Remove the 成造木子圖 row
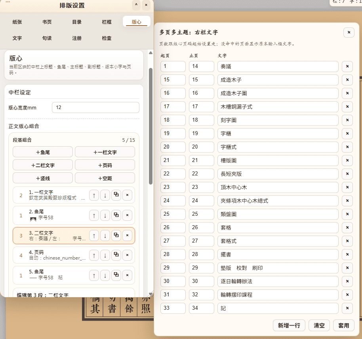The image size is (362, 339). click(x=347, y=93)
